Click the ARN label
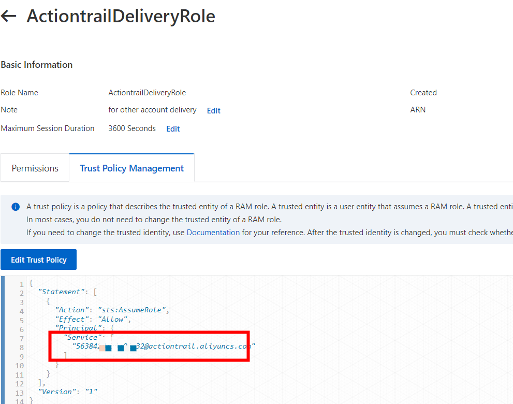The height and width of the screenshot is (404, 513). 418,110
